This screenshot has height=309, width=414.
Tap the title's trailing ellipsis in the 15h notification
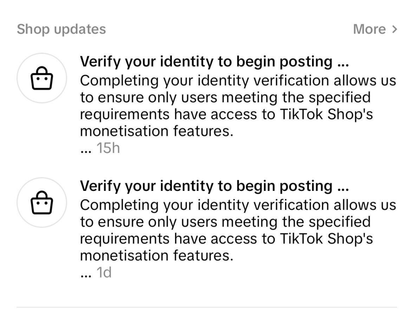[x=343, y=63]
